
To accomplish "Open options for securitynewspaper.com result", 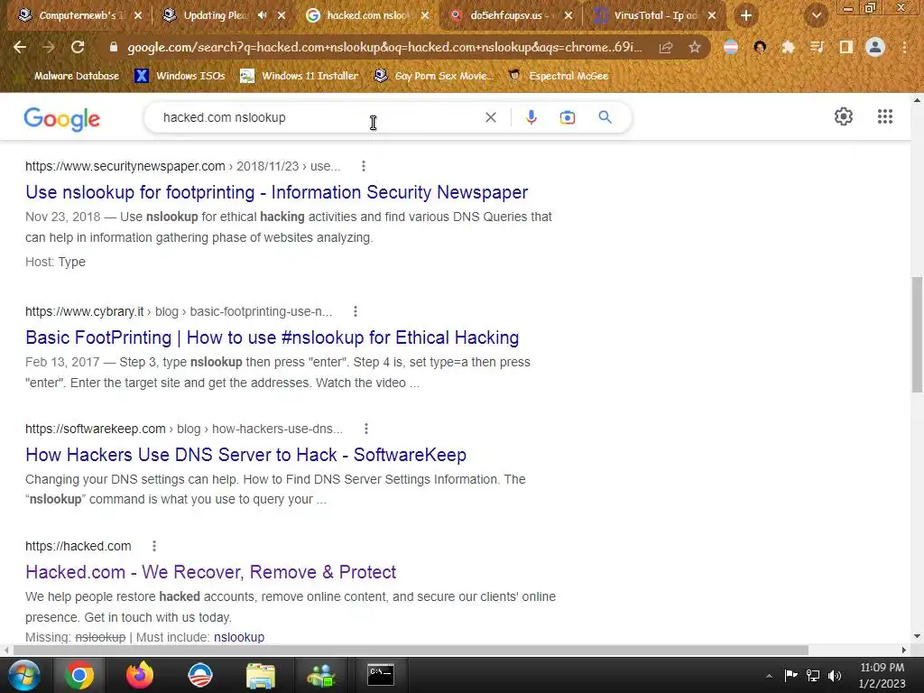I will (x=364, y=166).
